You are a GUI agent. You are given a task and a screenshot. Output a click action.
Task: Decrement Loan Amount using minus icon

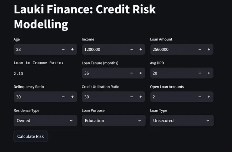pyautogui.click(x=200, y=49)
